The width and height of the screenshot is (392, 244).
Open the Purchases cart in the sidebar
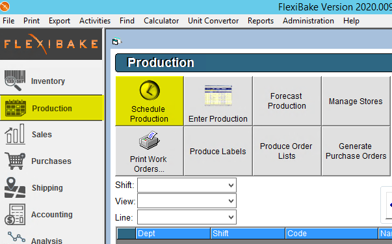click(x=15, y=161)
